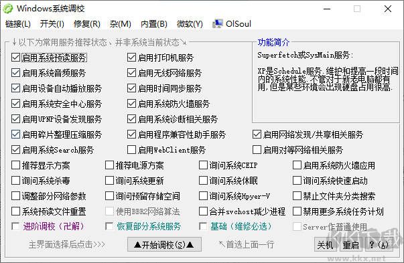Screen dimensions: 404x263
Task: Open the 链接(L) menu
Action: [18, 24]
